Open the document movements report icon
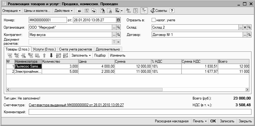Screen dimensions: 255x126 click(x=136, y=11)
